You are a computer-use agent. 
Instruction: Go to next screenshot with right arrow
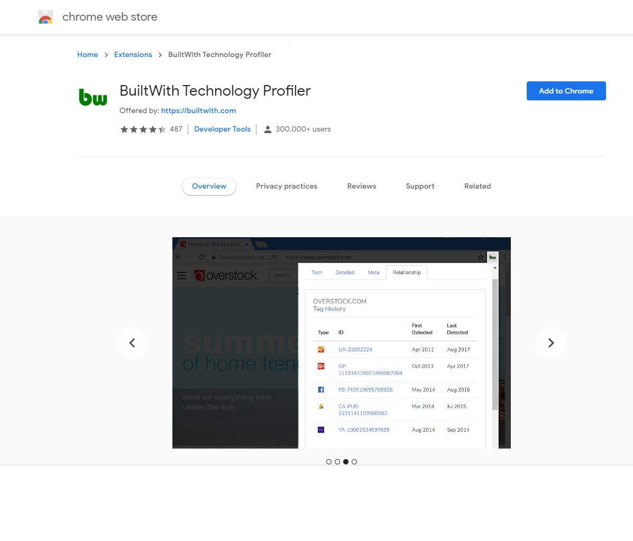pos(551,343)
